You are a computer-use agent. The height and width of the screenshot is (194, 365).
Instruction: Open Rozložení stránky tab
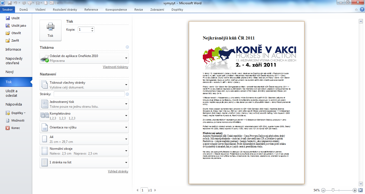[x=65, y=10]
